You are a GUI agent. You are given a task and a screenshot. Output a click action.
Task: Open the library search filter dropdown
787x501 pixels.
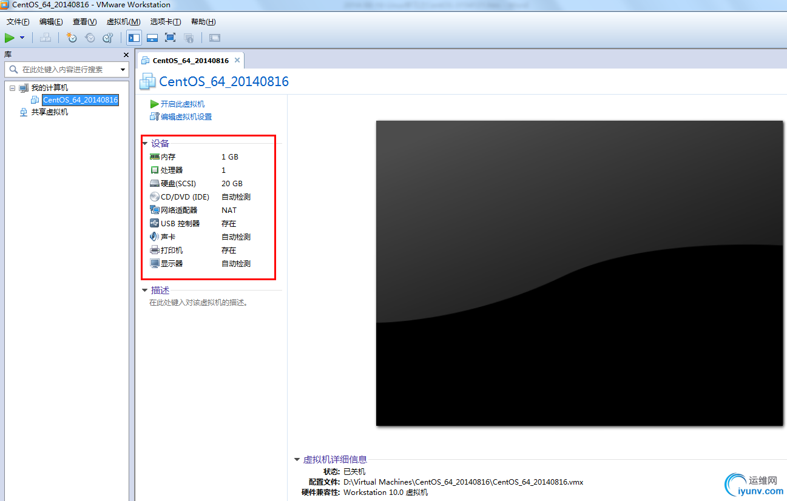tap(123, 69)
